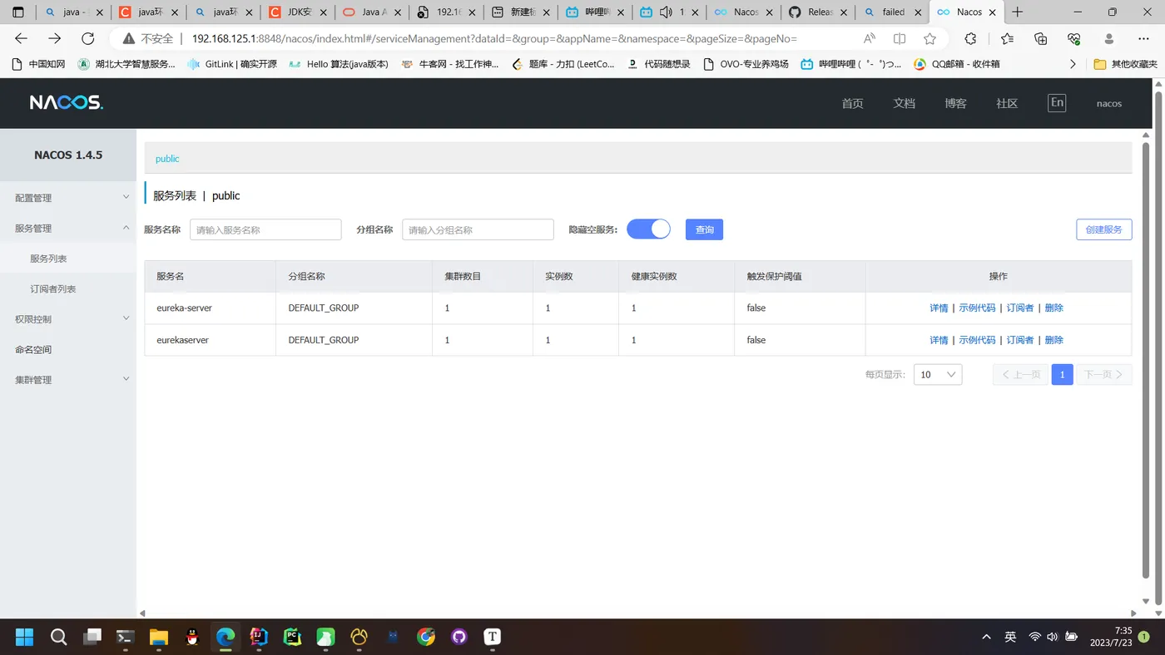
Task: Expand the 配置管理 sidebar menu
Action: click(x=68, y=198)
